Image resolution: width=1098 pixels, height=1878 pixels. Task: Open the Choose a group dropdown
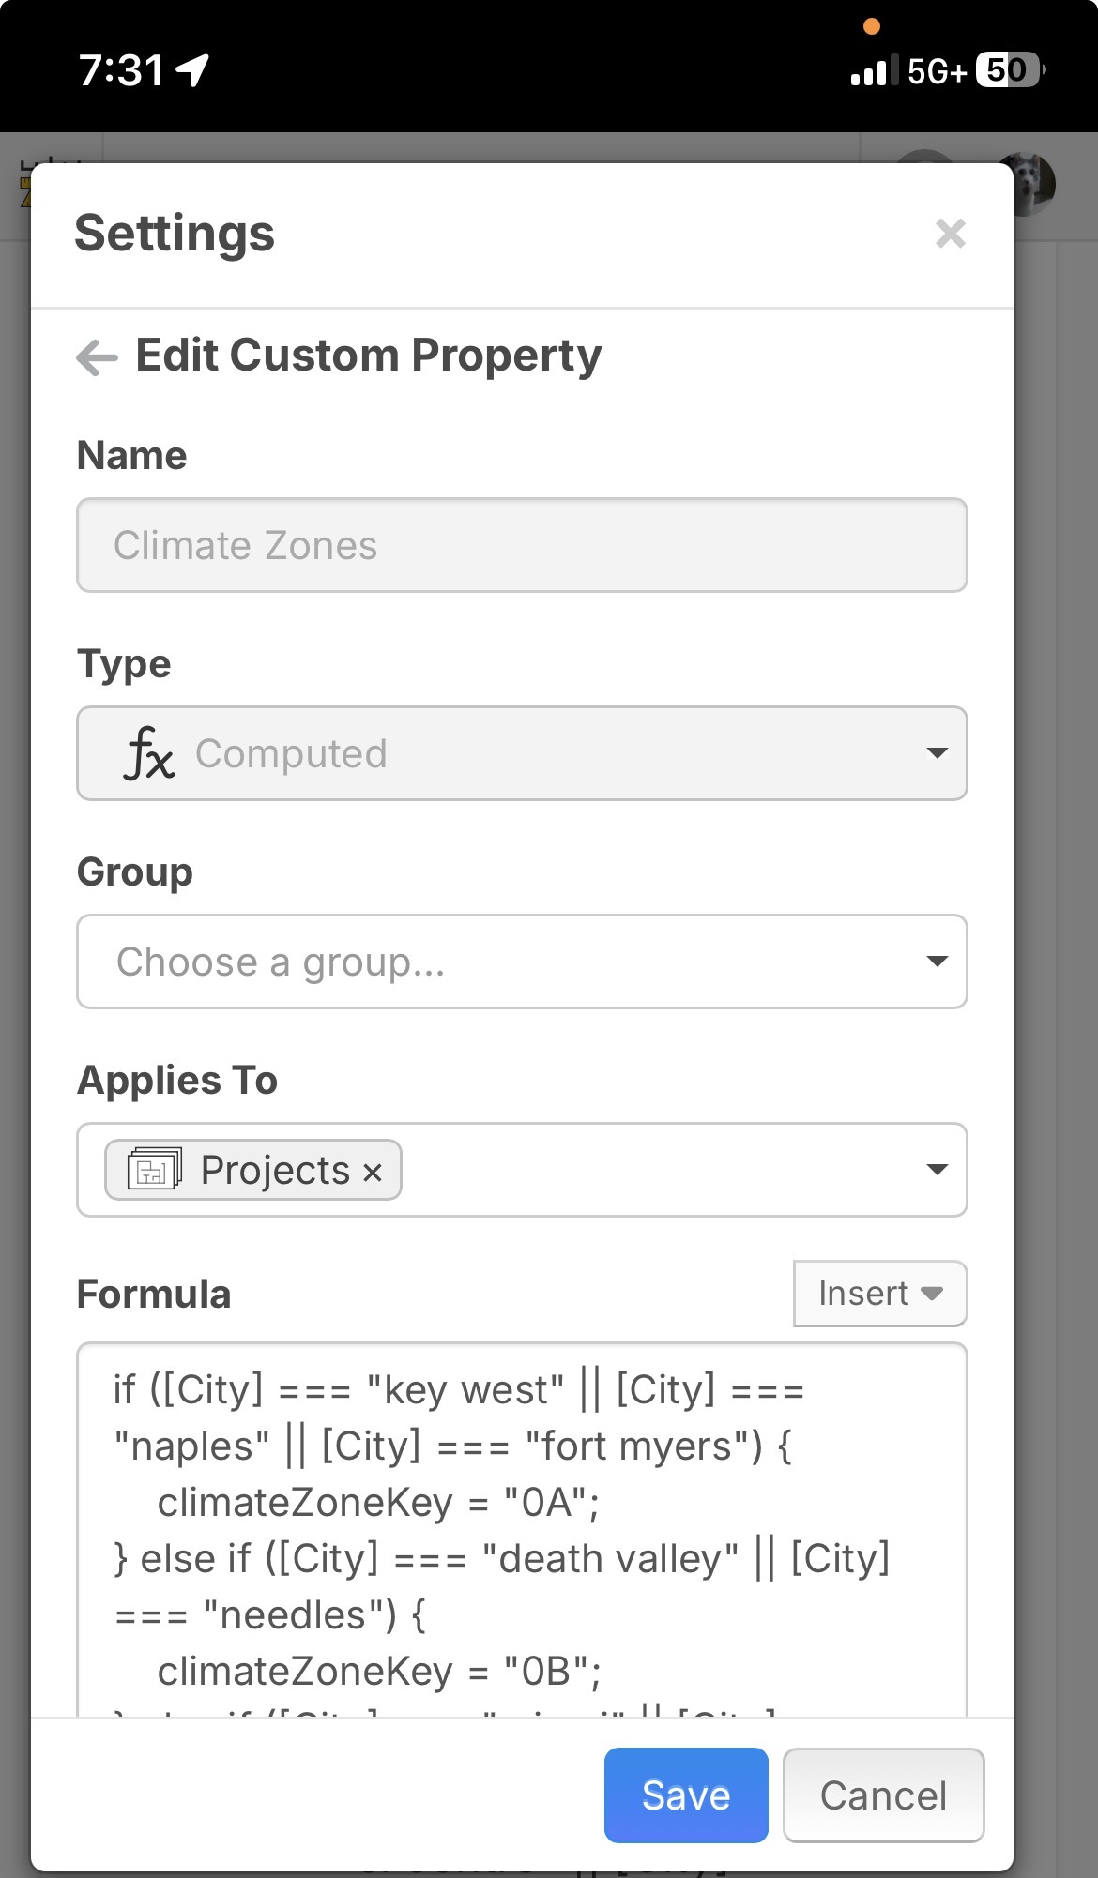(x=522, y=962)
